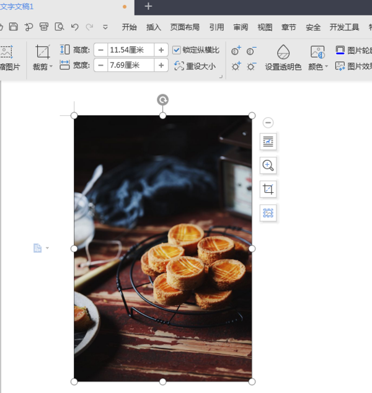
Task: Switch to the 页面布局 tab
Action: pyautogui.click(x=185, y=27)
